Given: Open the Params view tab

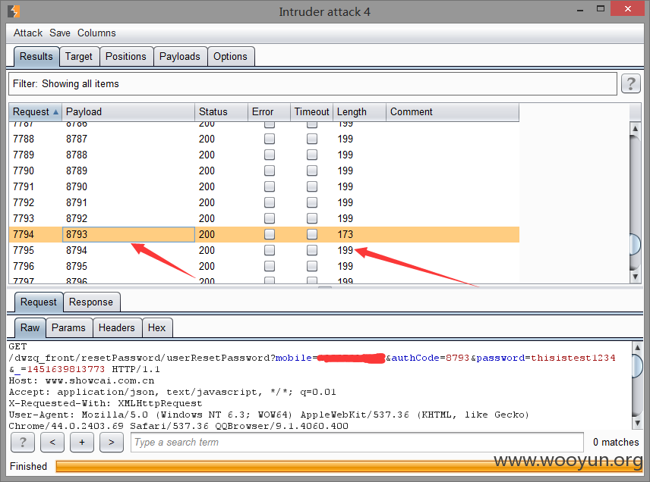Looking at the screenshot, I should tap(69, 328).
